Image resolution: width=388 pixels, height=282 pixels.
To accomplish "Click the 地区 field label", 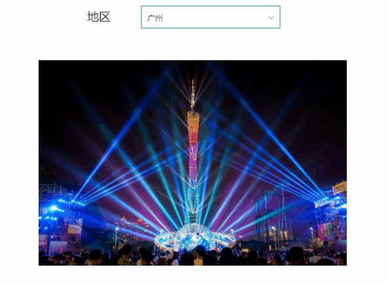I will (x=99, y=17).
